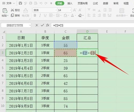Click the cell containing 74
This screenshot has height=112, width=134.
(66, 106)
